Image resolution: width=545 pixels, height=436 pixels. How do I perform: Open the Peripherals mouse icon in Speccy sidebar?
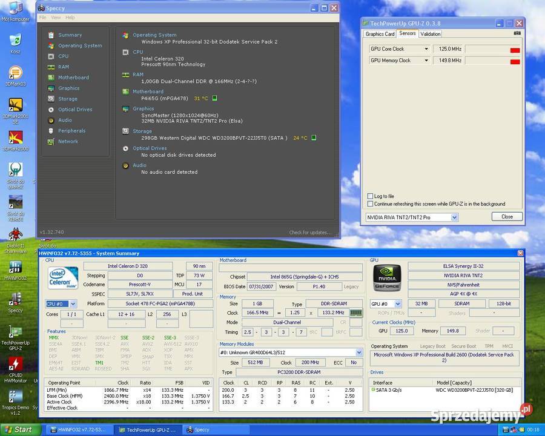(51, 131)
